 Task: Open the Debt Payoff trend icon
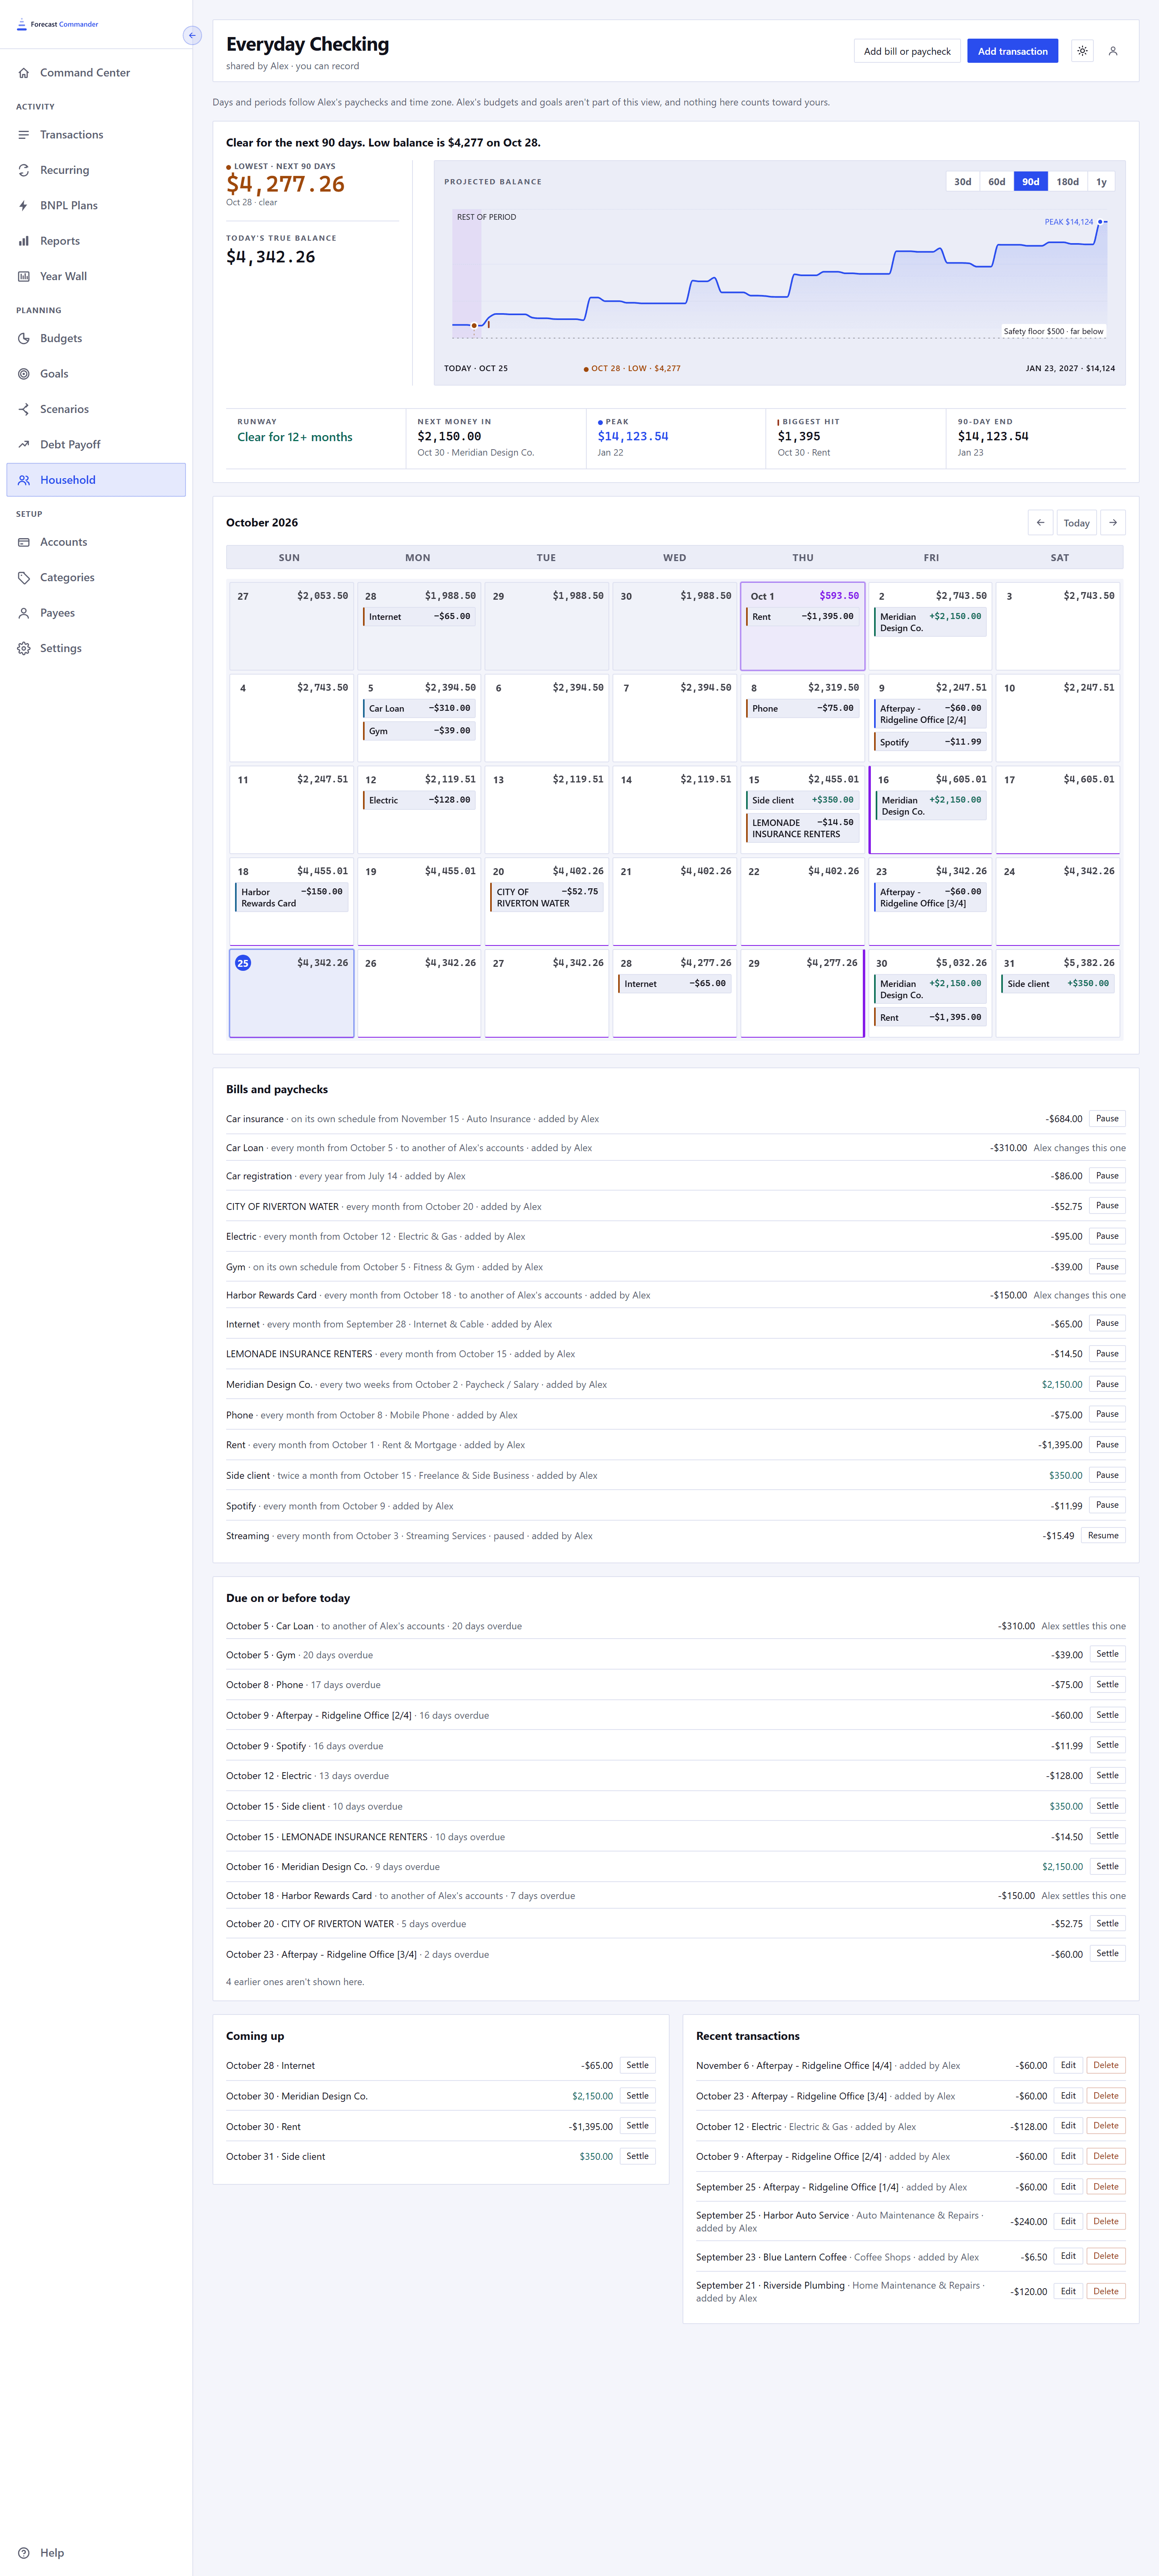[24, 445]
